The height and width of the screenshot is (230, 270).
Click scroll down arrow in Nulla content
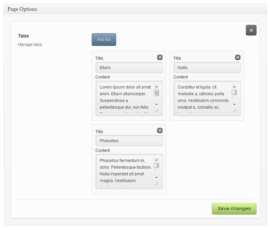pos(234,104)
